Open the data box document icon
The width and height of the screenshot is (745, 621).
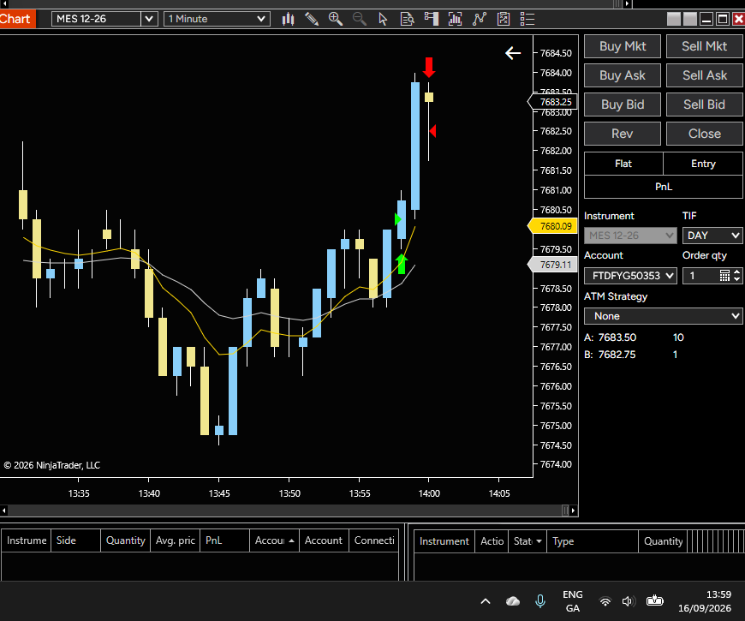click(x=408, y=19)
